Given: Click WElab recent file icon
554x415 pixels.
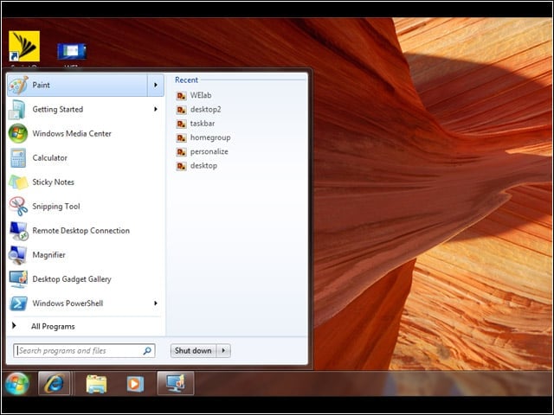Looking at the screenshot, I should coord(181,96).
